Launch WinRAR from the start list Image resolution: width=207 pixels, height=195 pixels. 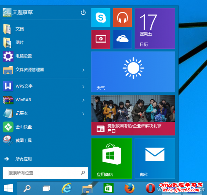pyautogui.click(x=41, y=100)
